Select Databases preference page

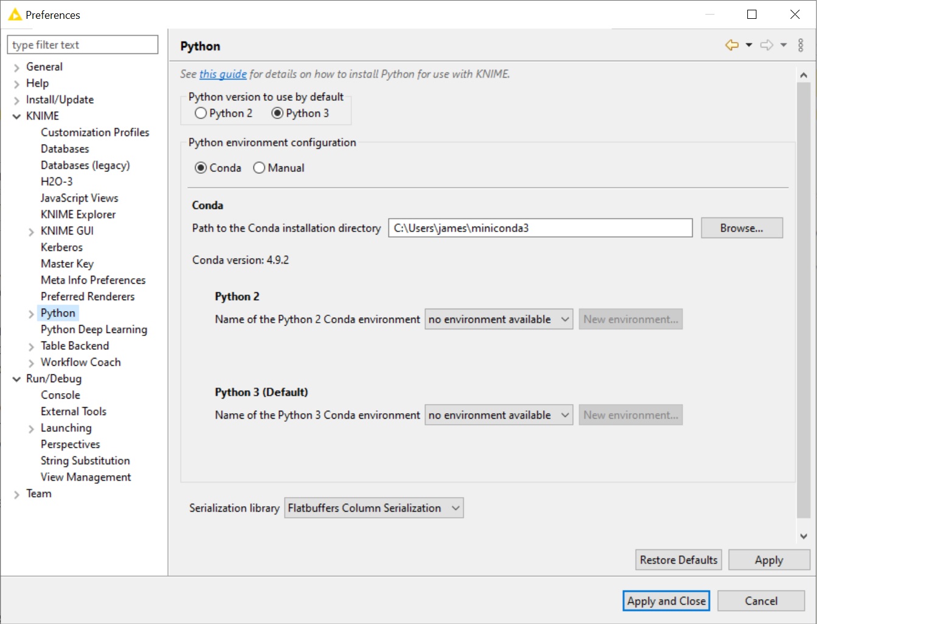click(x=65, y=149)
